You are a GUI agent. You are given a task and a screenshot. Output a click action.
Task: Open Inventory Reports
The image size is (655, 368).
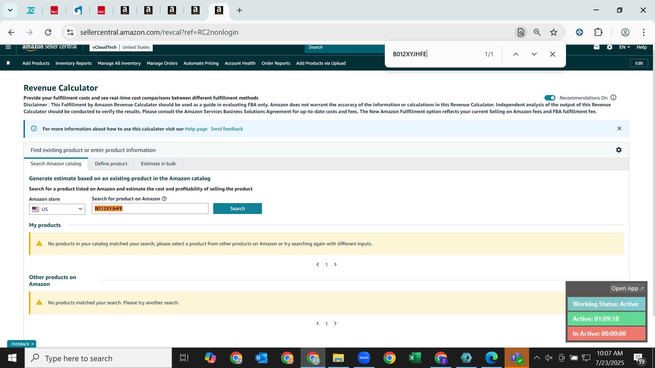click(x=73, y=63)
